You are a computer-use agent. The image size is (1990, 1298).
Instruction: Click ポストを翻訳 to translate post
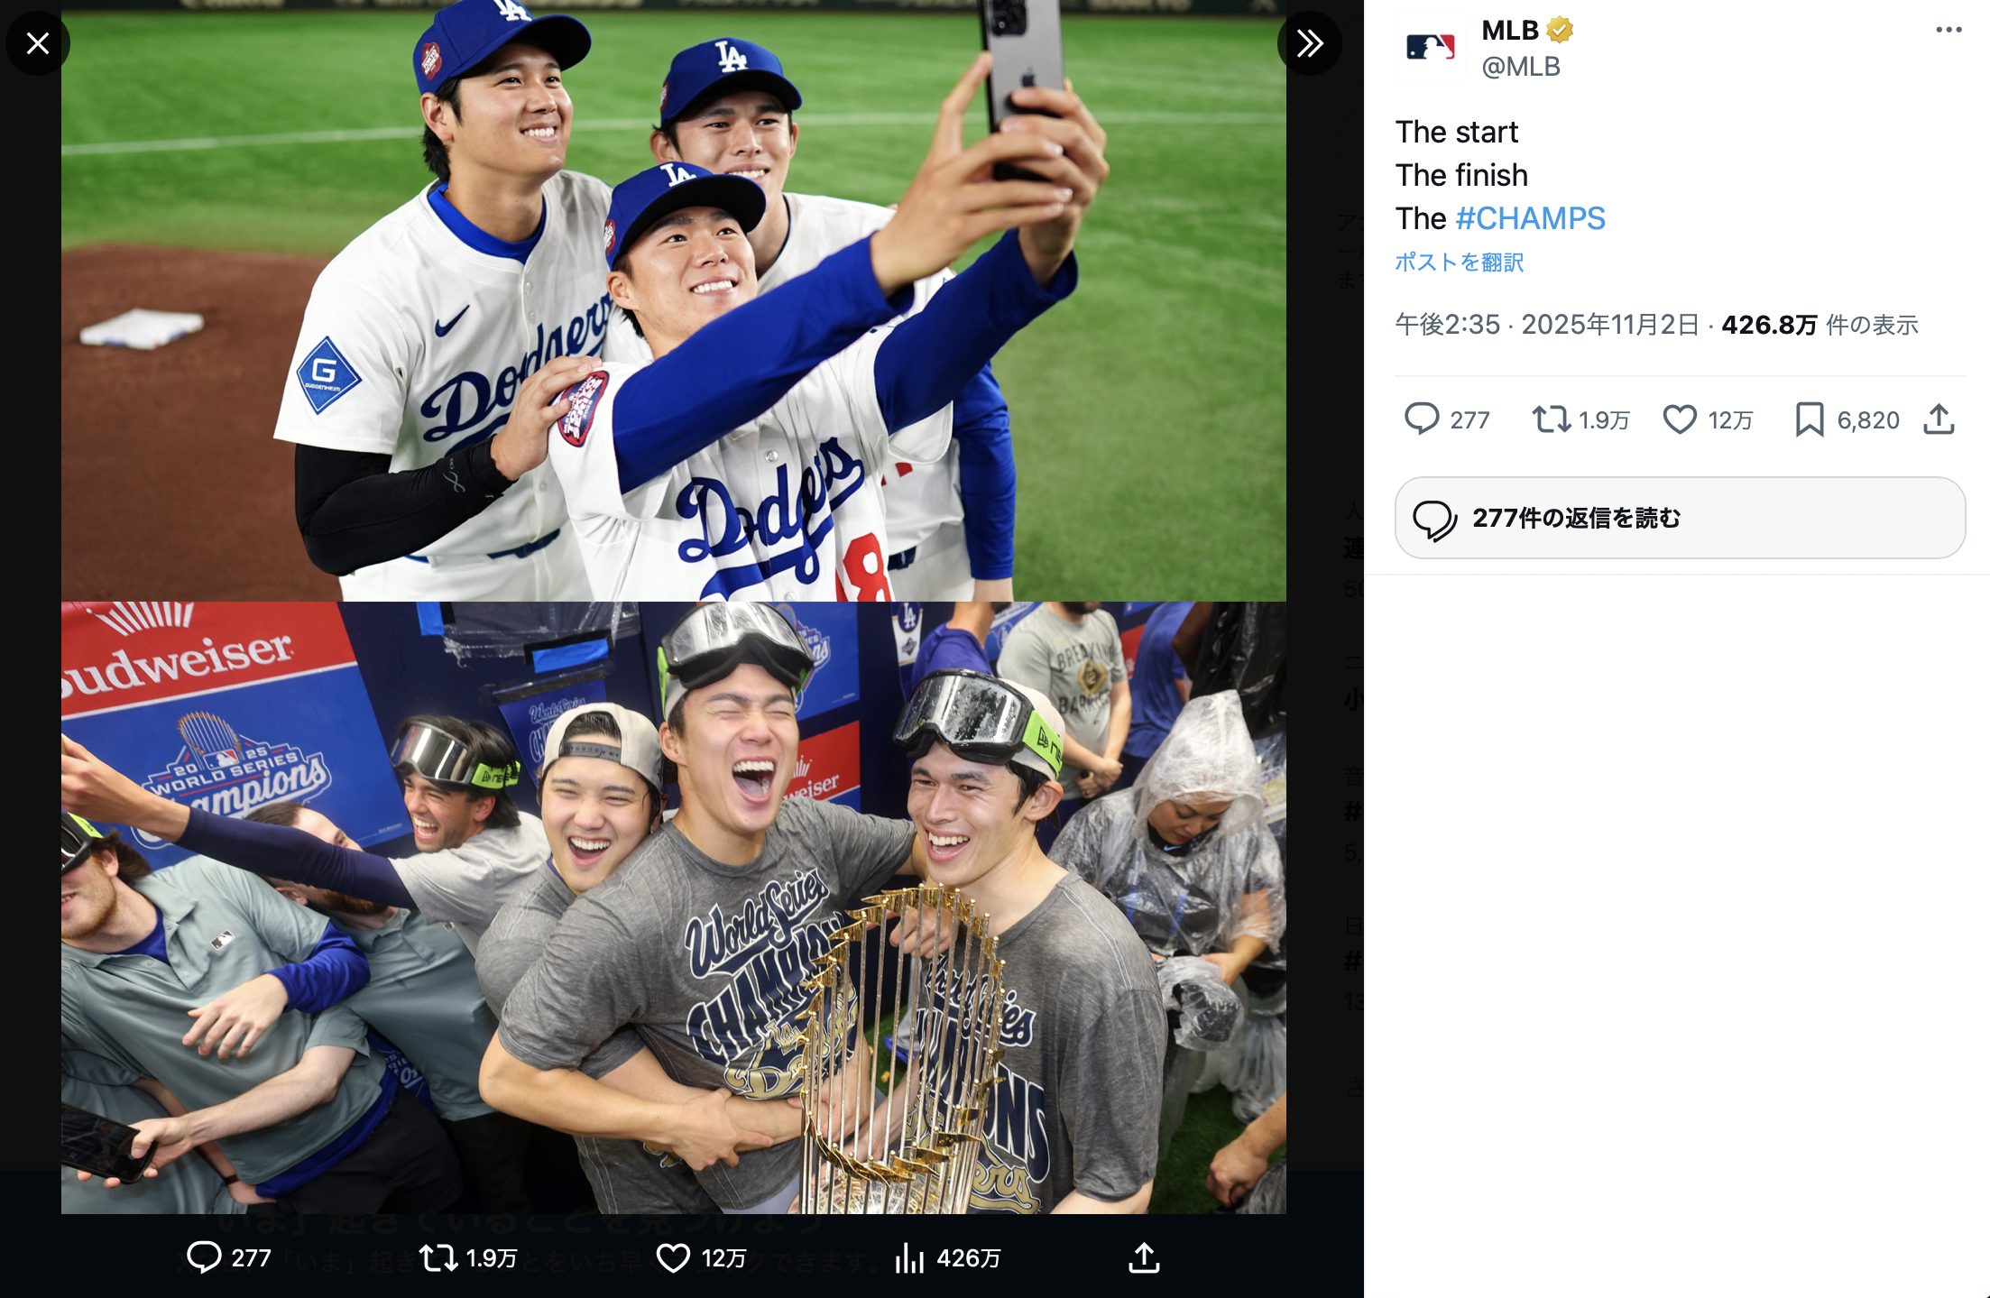[x=1459, y=262]
